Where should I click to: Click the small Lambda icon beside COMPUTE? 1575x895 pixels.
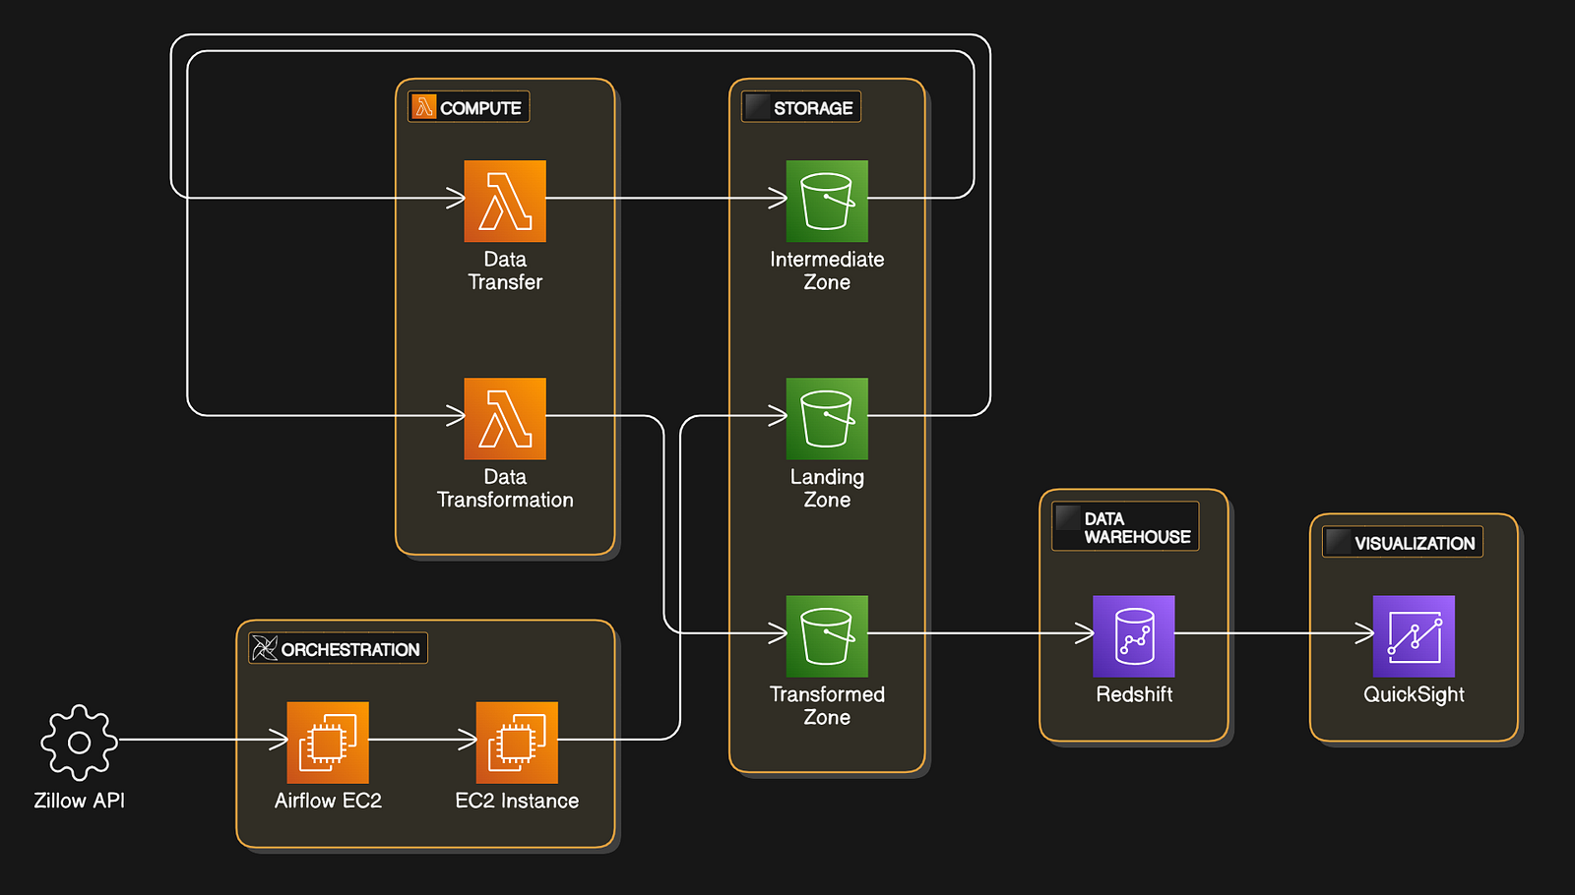click(x=424, y=106)
